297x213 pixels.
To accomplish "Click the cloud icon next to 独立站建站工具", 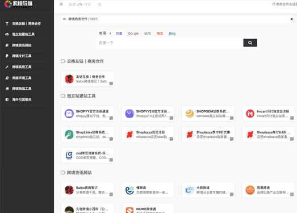I will pyautogui.click(x=7, y=34).
